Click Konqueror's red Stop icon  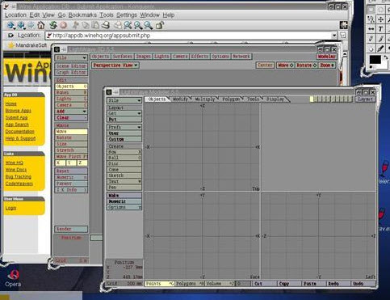coord(63,25)
